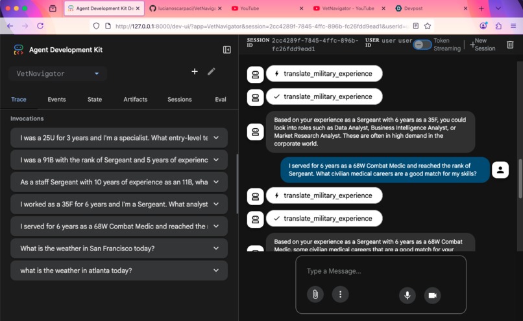Click bot icon next to 35F response

coord(255,132)
